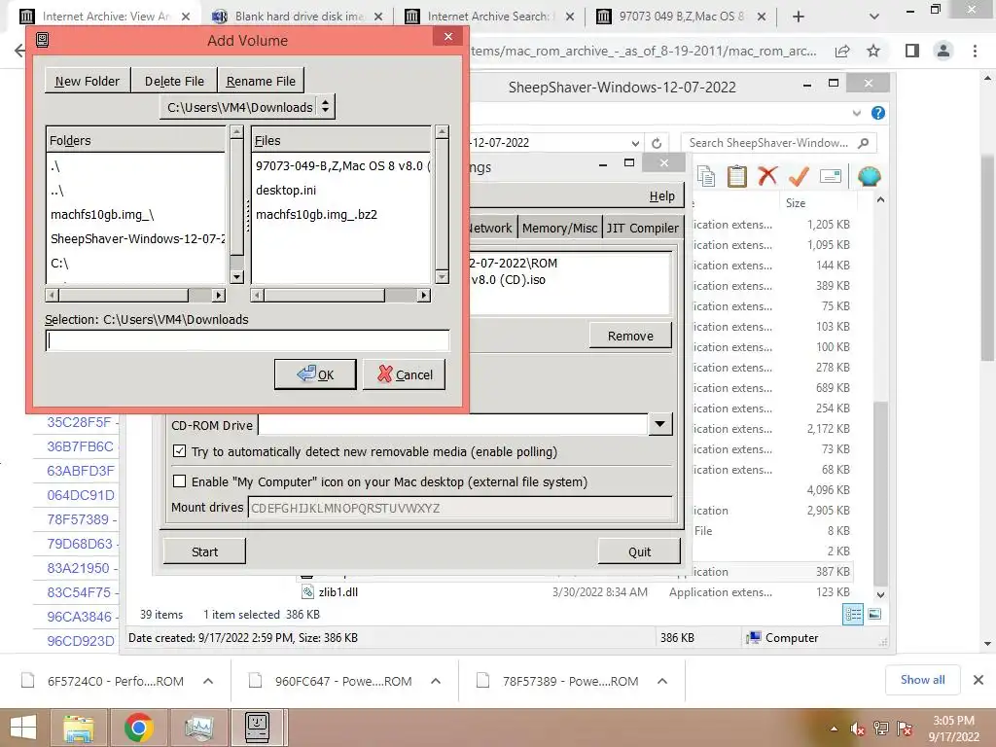Click Rename File button

261,81
